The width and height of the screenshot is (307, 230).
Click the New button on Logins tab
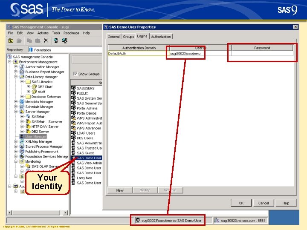(x=120, y=190)
